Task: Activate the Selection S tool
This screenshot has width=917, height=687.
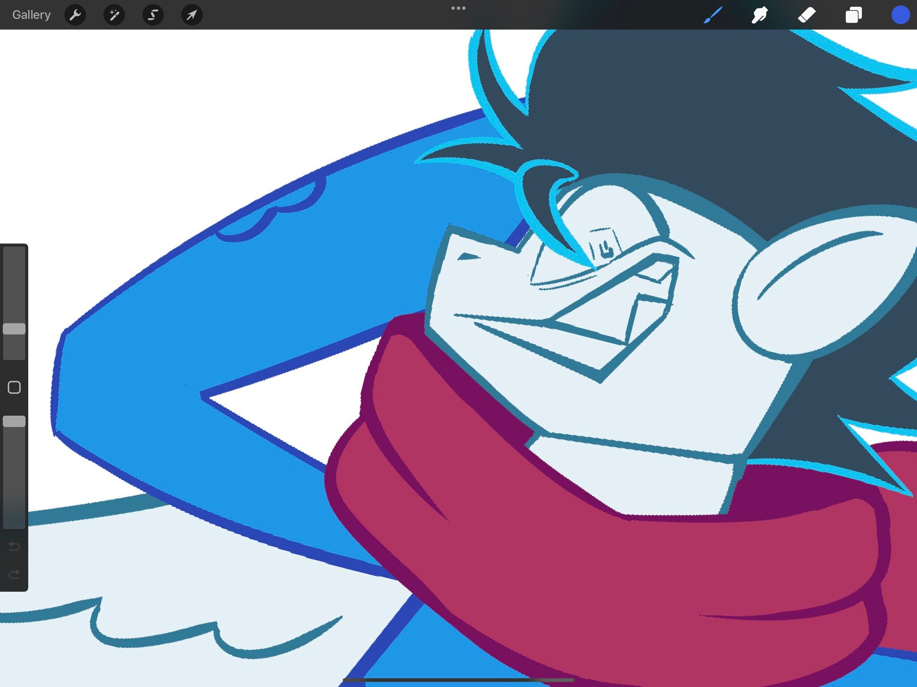Action: point(153,15)
